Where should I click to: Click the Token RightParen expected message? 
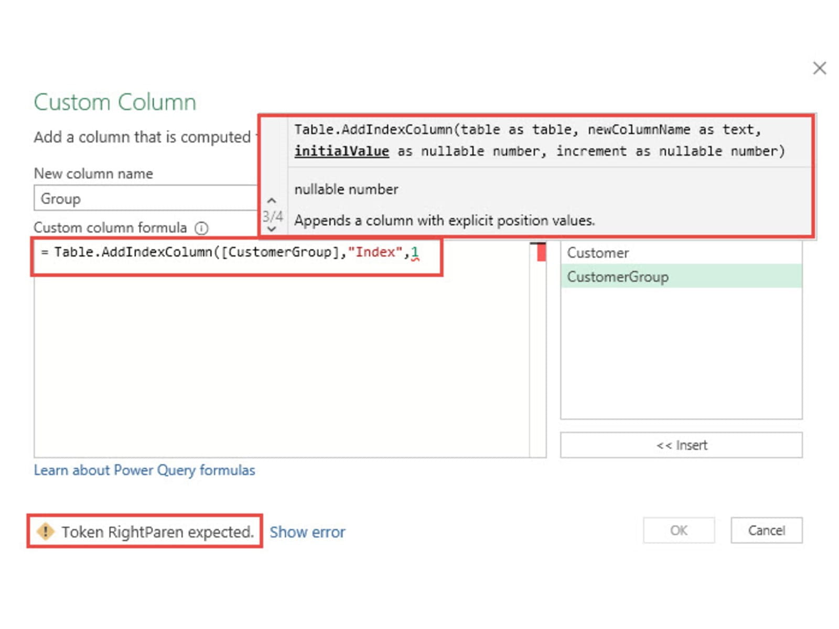point(157,532)
